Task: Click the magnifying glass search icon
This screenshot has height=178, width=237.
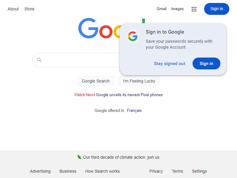Action: tap(39, 60)
